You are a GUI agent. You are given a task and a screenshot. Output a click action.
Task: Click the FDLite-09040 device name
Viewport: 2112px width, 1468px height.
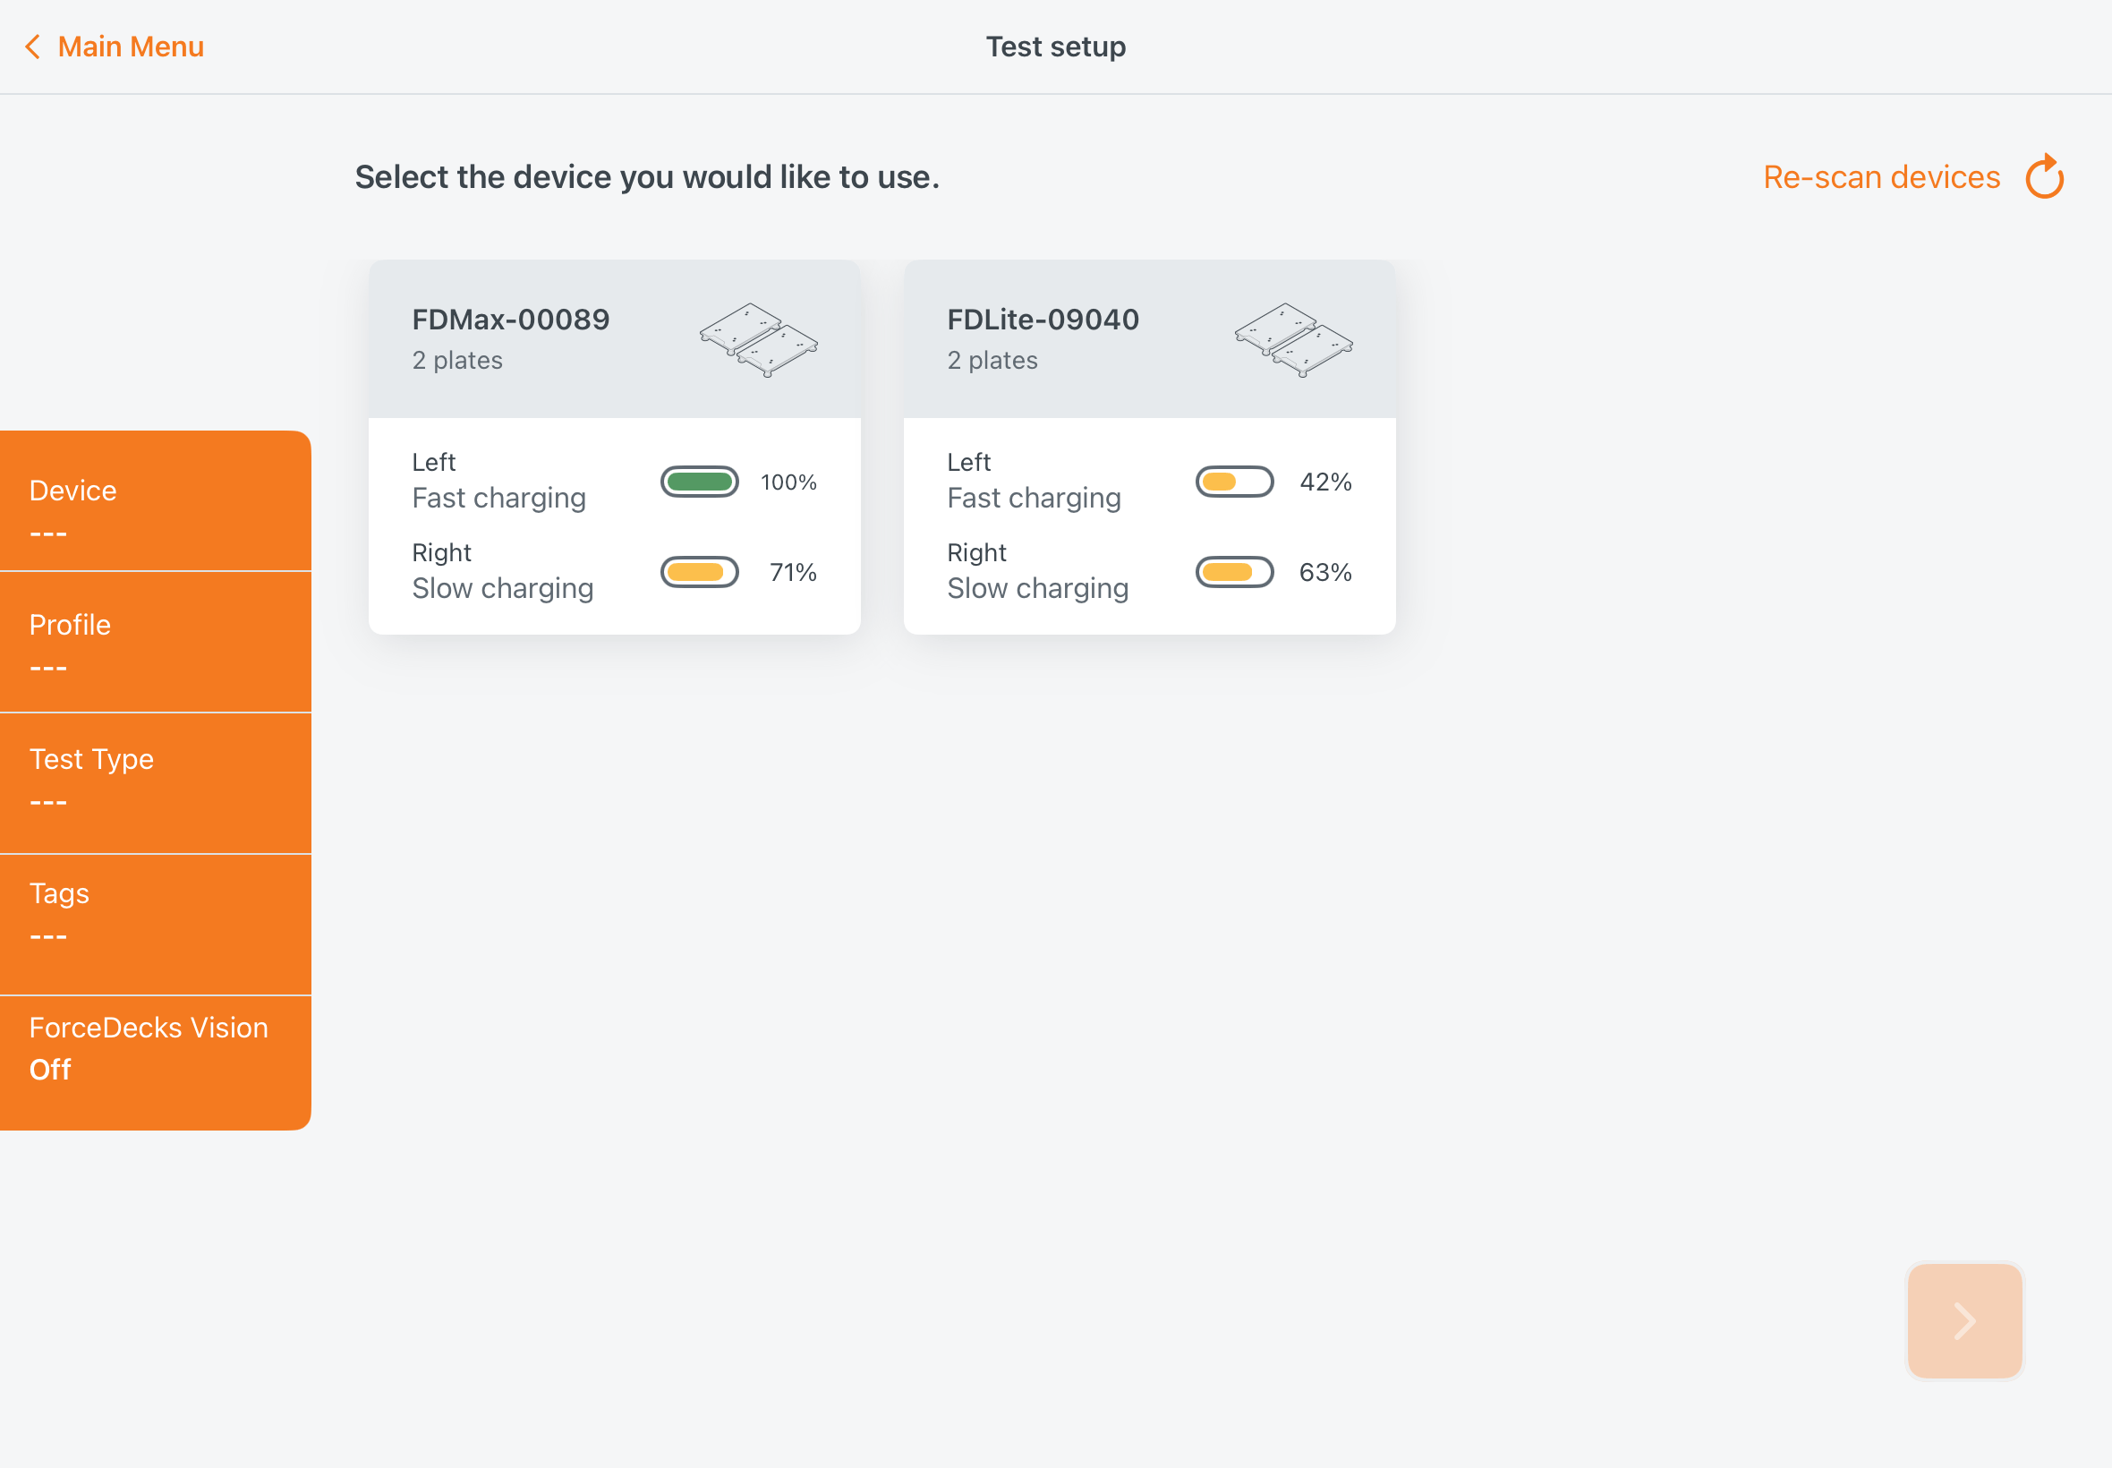pos(1043,320)
